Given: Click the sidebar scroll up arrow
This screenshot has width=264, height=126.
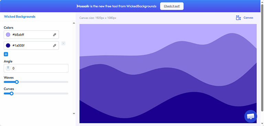Looking at the screenshot, I should (x=74, y=23).
